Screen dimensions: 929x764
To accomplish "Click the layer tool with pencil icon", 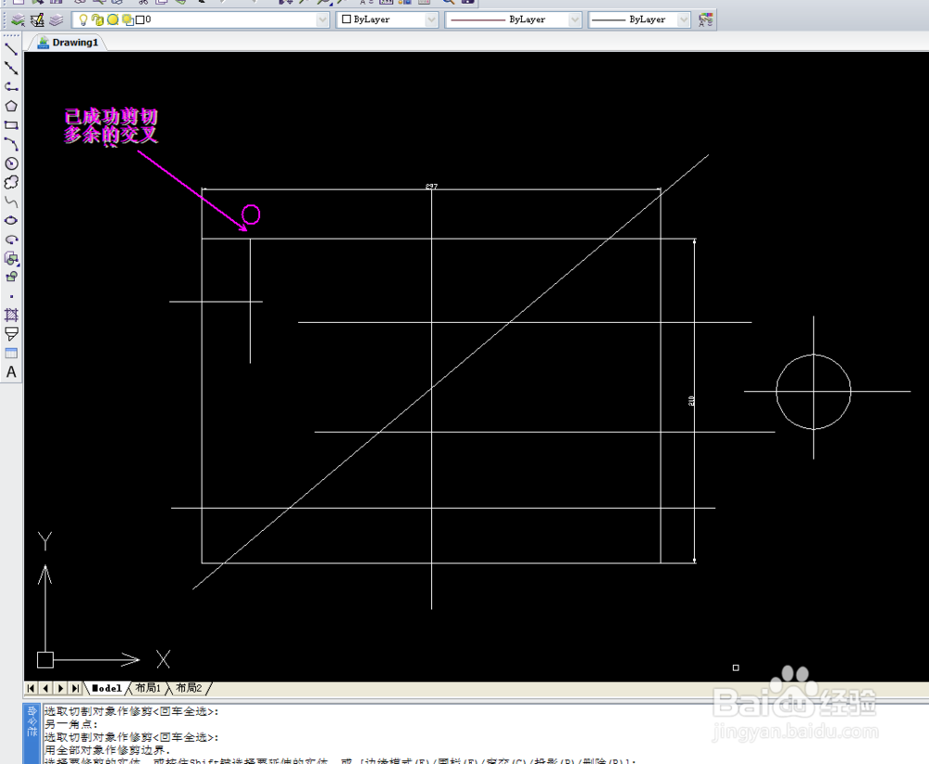I will (x=37, y=19).
